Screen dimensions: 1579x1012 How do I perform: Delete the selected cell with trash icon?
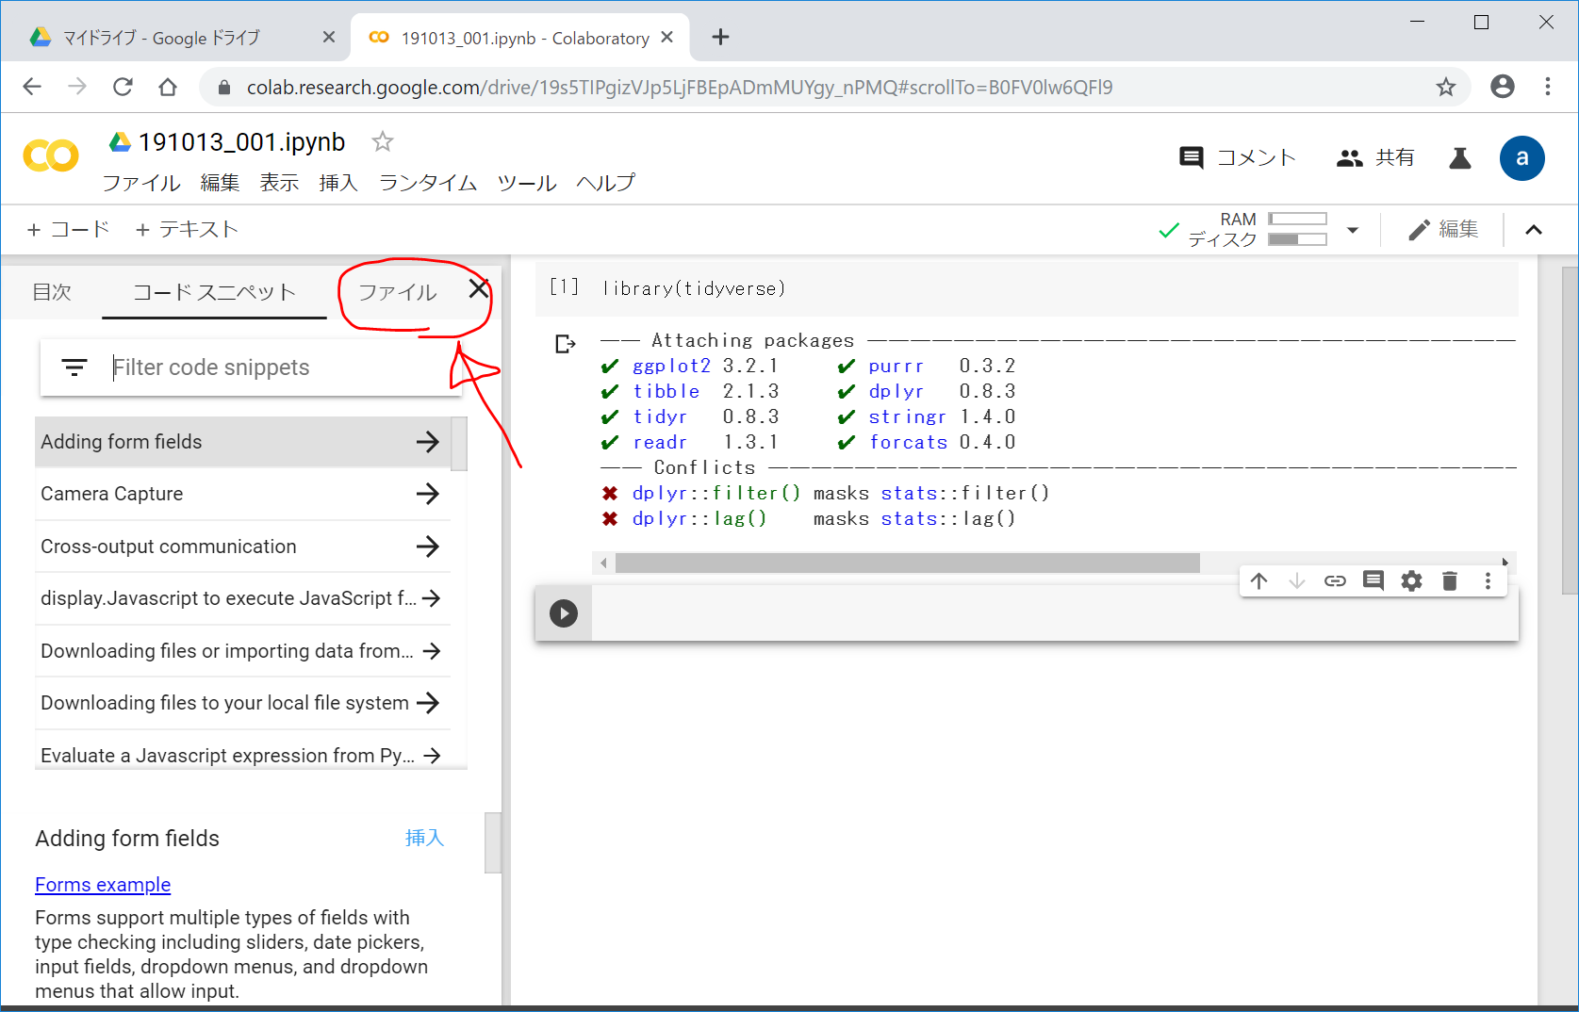tap(1450, 580)
